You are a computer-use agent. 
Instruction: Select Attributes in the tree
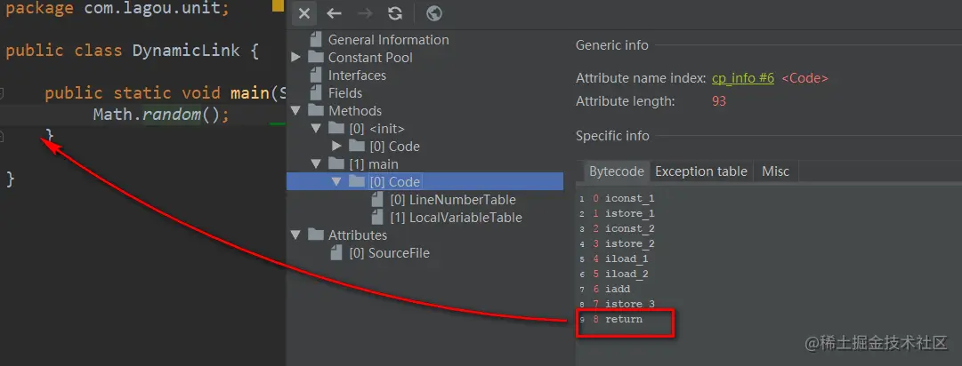(358, 235)
